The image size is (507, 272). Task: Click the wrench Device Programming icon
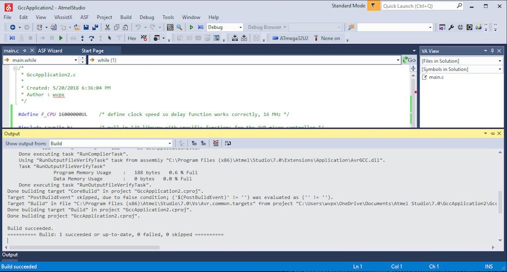tap(451, 27)
